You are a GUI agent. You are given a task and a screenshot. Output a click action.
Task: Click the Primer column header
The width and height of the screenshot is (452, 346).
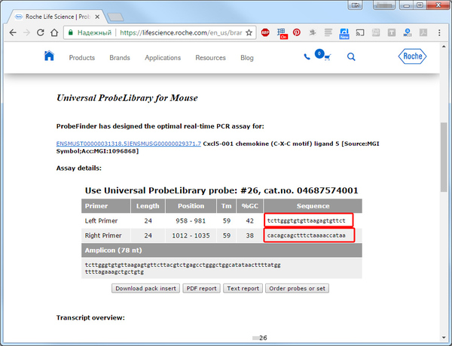[105, 206]
